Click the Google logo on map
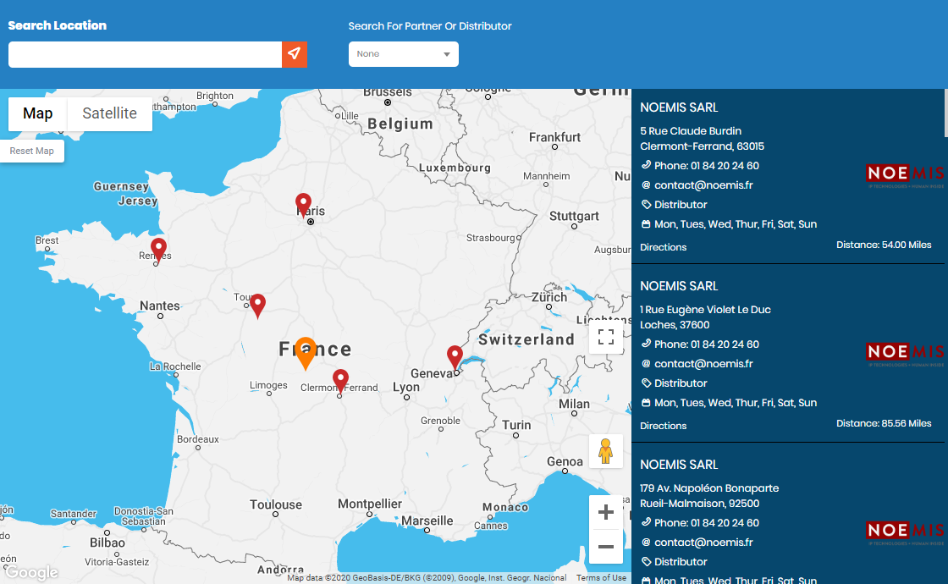The height and width of the screenshot is (584, 948). (31, 572)
